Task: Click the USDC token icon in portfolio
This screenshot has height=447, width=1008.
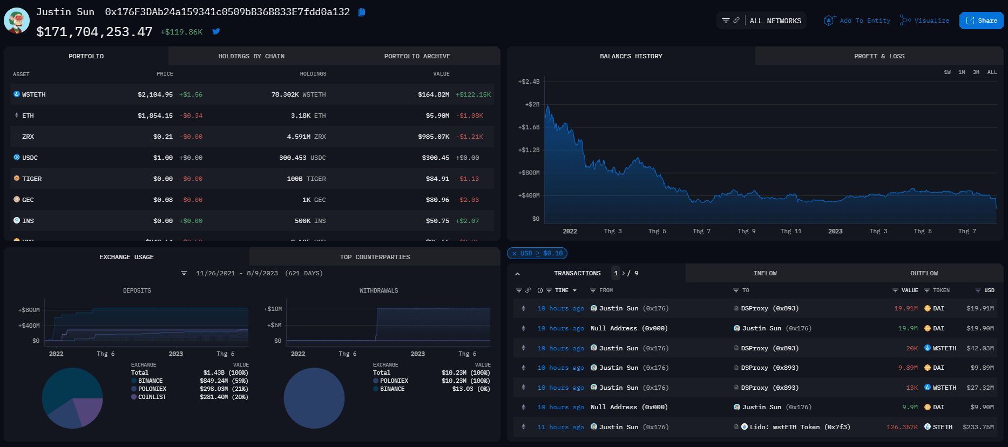Action: 17,157
